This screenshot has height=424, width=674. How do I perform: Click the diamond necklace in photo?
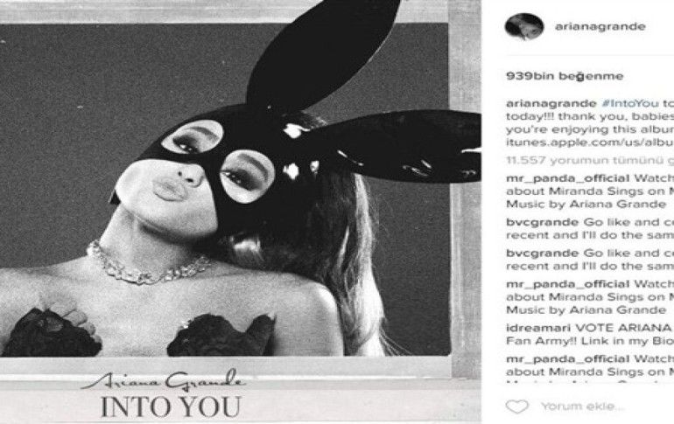pyautogui.click(x=147, y=263)
